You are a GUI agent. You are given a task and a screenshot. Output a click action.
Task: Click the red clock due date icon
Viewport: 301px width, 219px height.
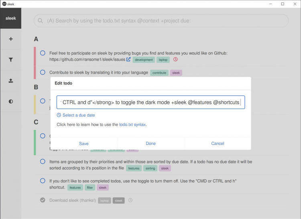(x=175, y=60)
